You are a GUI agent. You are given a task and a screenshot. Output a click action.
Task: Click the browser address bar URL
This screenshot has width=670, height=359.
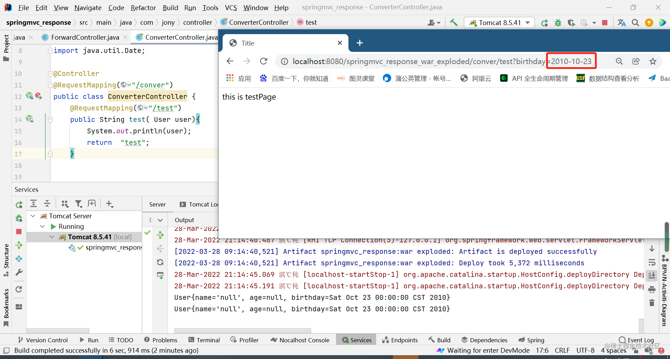tap(441, 61)
